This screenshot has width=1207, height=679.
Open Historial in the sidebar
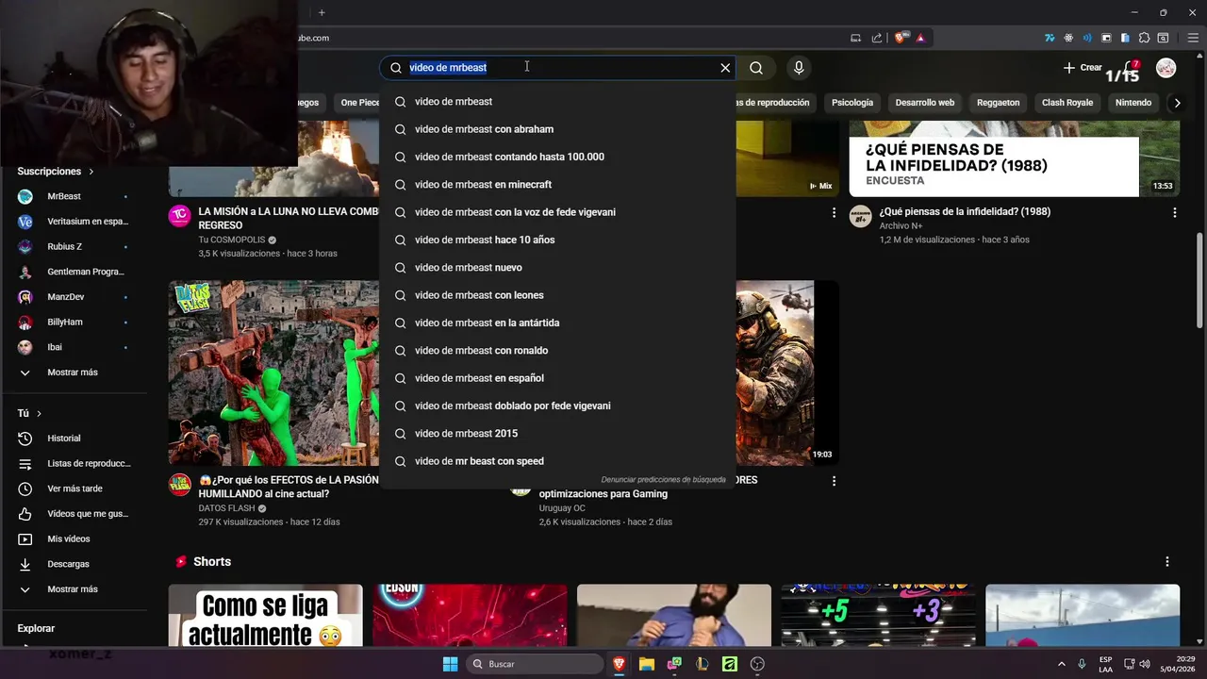pos(74,439)
